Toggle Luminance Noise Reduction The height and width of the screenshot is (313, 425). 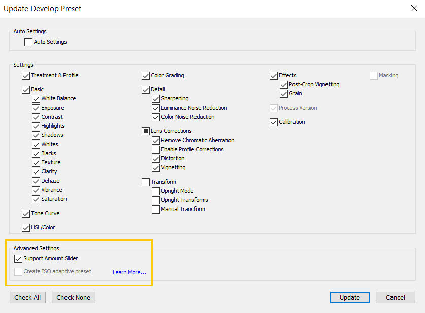(x=155, y=108)
